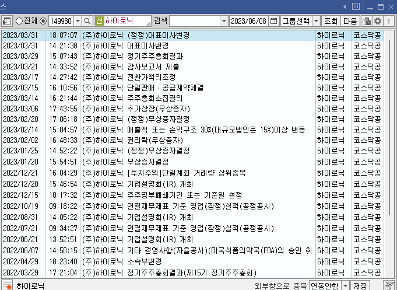The image size is (397, 290).
Task: Open the search keyword dropdown arrow
Action: pos(224,21)
